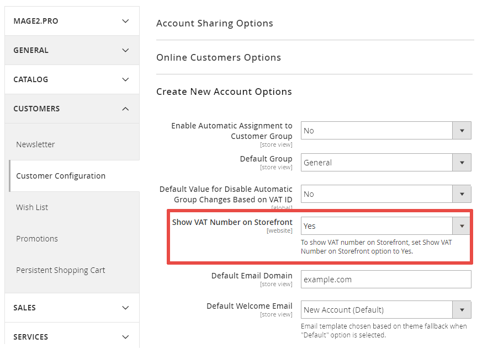477x349 pixels.
Task: Expand the GENERAL configuration section
Action: pos(72,50)
